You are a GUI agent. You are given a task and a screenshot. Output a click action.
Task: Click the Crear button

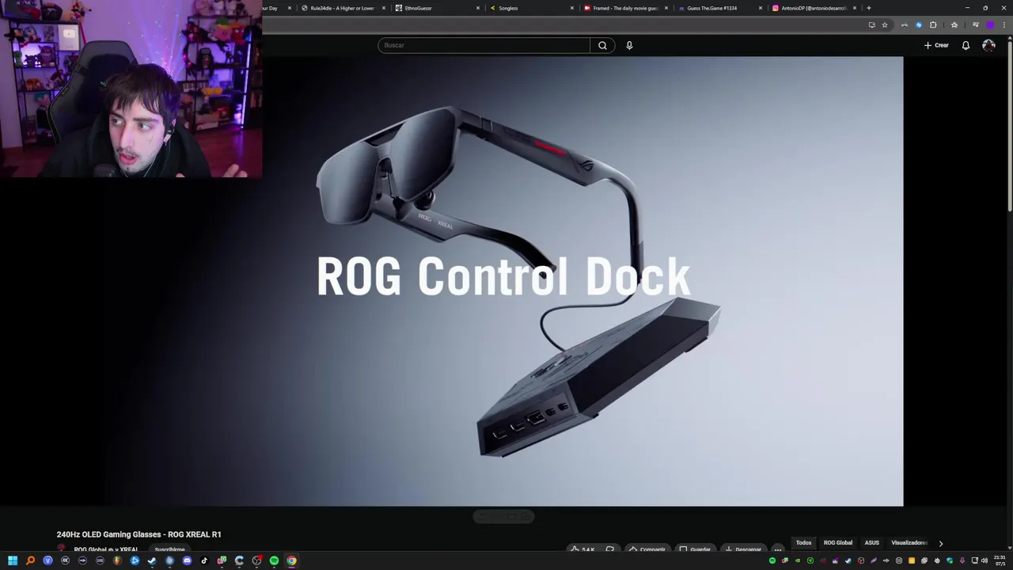pos(936,45)
